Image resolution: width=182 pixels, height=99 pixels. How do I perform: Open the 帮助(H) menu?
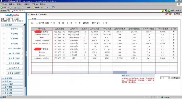click(43, 4)
